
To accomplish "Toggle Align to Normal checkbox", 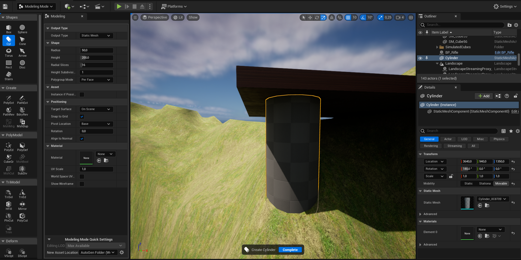I will coord(82,139).
